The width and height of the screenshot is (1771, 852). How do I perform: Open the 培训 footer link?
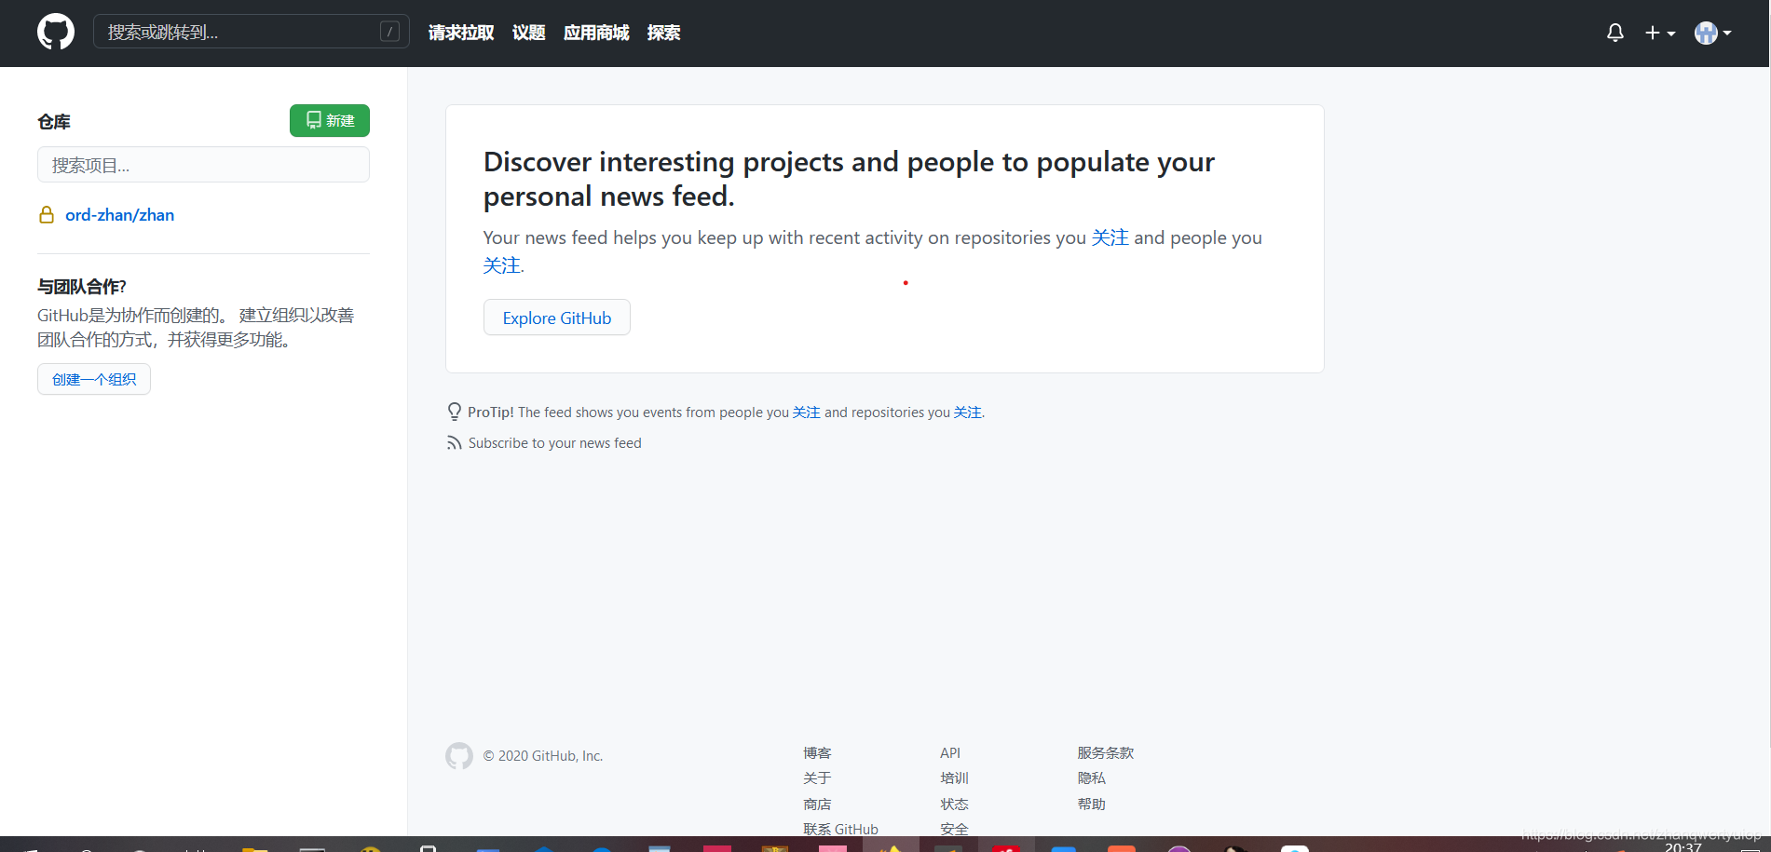click(954, 778)
